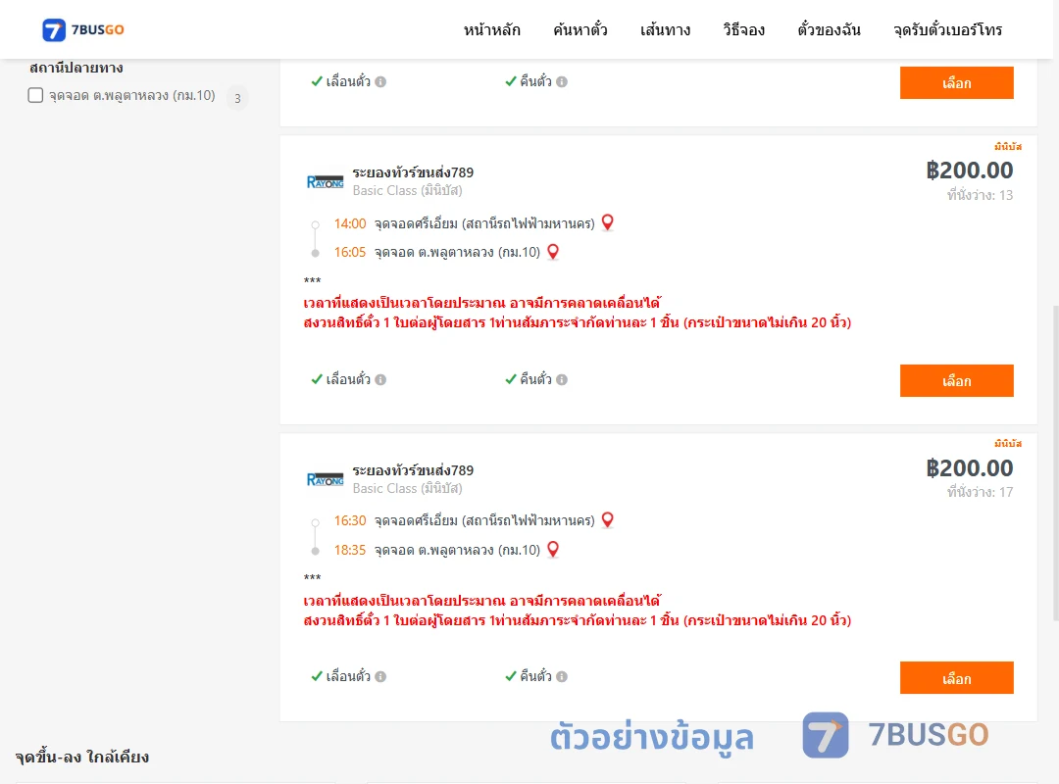Open ตั๋วของฉัน in the navigation
1059x784 pixels.
click(829, 29)
